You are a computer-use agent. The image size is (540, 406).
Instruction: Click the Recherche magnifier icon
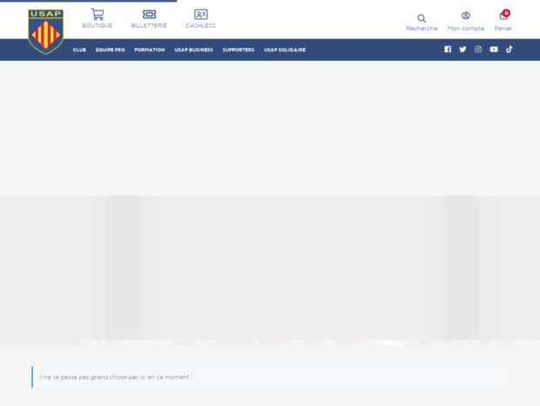(x=422, y=17)
